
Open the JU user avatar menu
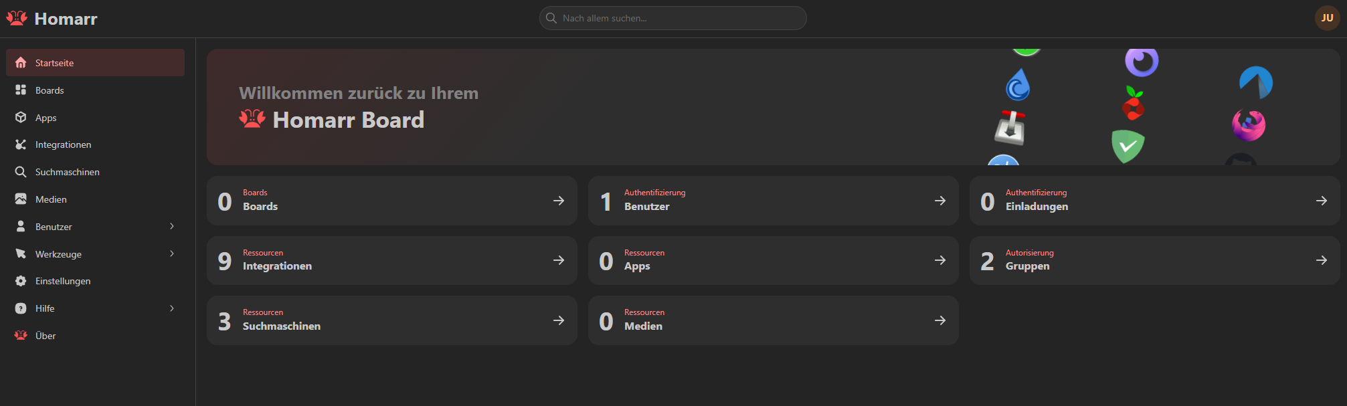point(1327,18)
